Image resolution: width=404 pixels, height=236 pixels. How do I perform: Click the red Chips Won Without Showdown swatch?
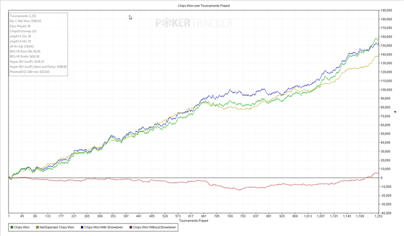(x=131, y=227)
